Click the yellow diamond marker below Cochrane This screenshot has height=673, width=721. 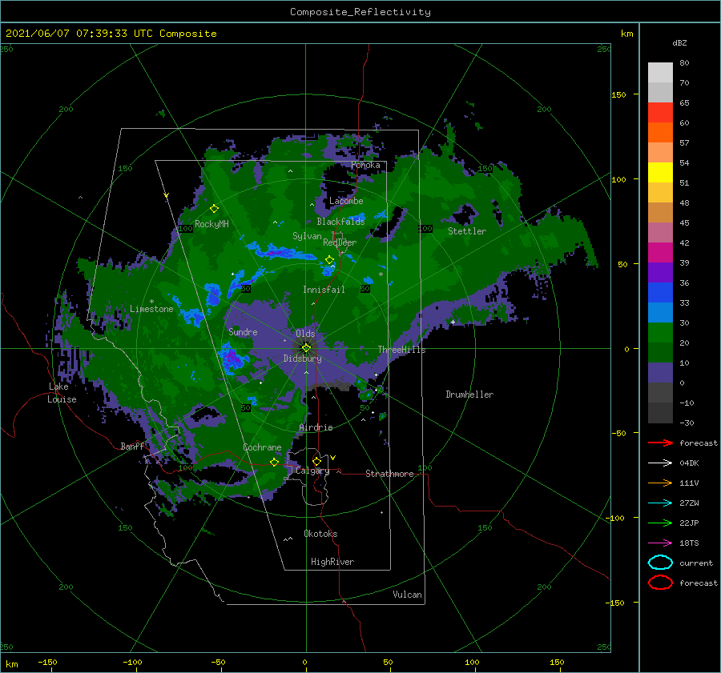[x=274, y=462]
